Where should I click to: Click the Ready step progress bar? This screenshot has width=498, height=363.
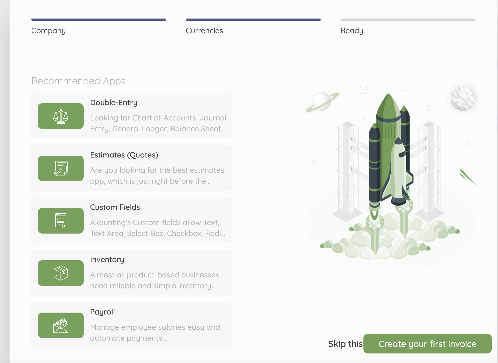click(x=408, y=20)
